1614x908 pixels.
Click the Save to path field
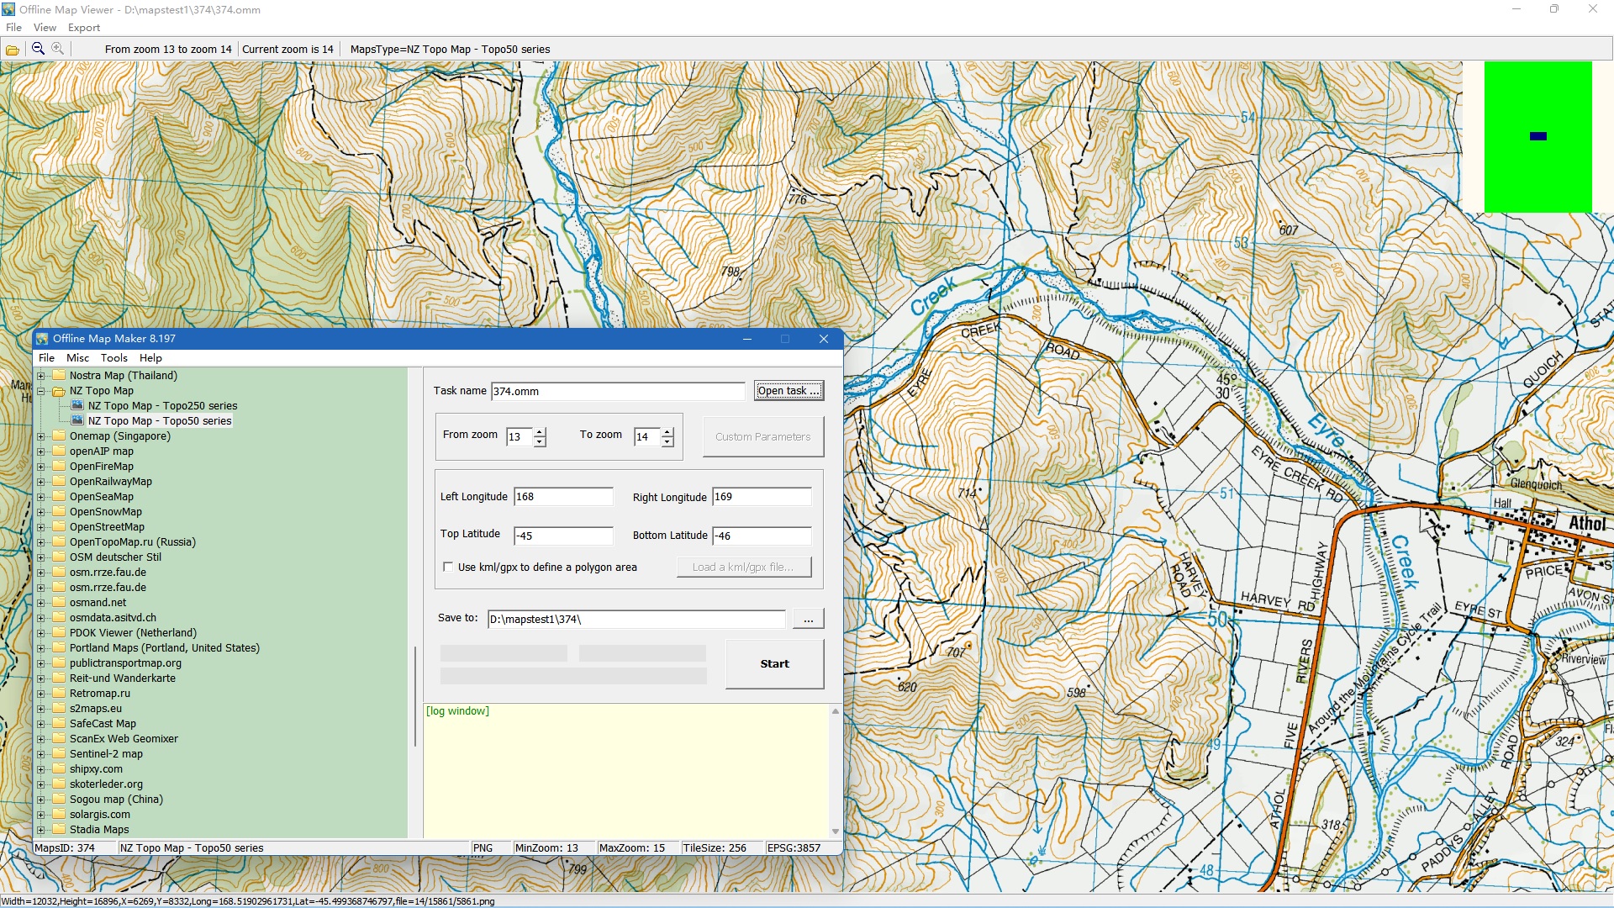636,619
